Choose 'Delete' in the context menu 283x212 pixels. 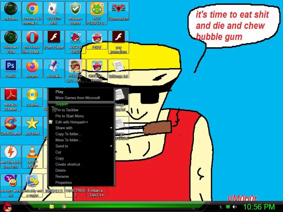click(x=81, y=170)
